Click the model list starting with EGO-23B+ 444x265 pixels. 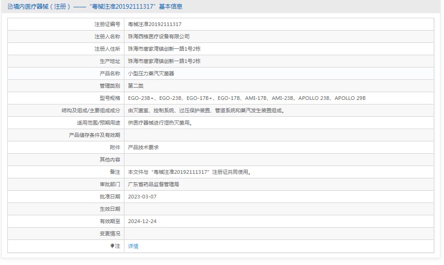tap(246, 98)
